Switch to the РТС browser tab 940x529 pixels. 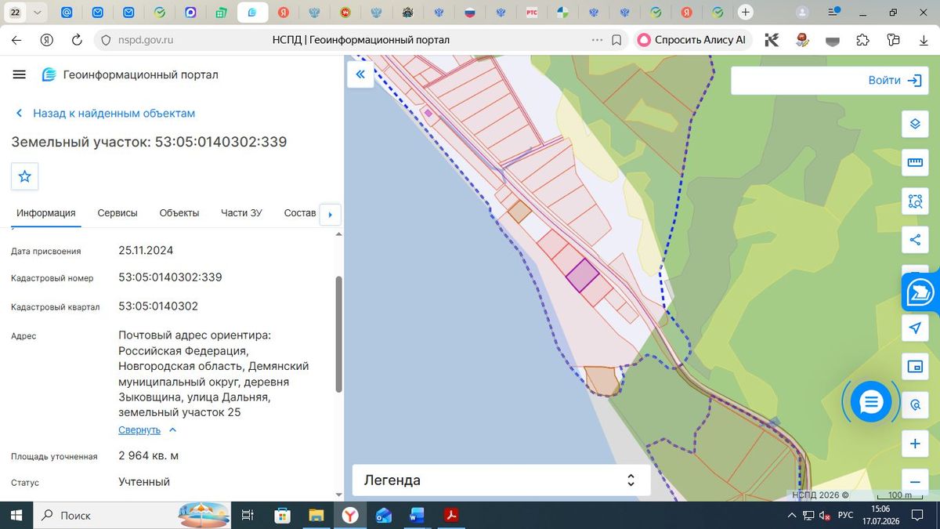(x=532, y=13)
